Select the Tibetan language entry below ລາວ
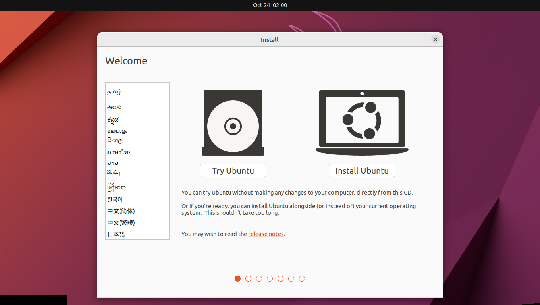Viewport: 540px width, 305px height. pyautogui.click(x=137, y=173)
